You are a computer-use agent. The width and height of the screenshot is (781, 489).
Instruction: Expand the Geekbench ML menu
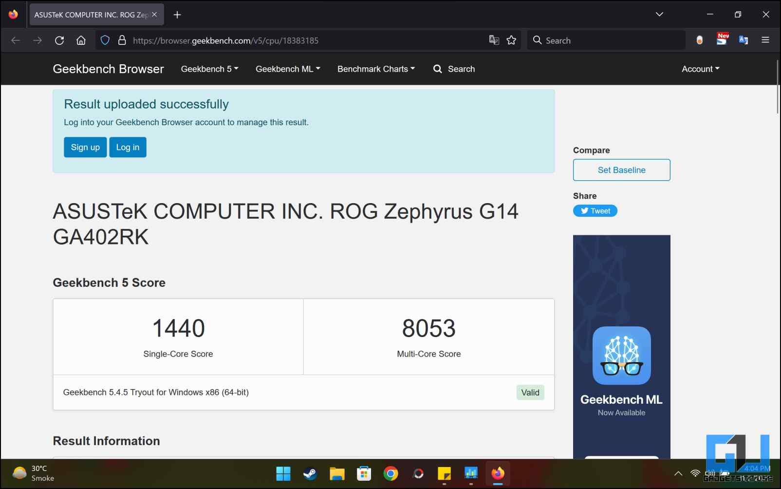click(x=288, y=69)
